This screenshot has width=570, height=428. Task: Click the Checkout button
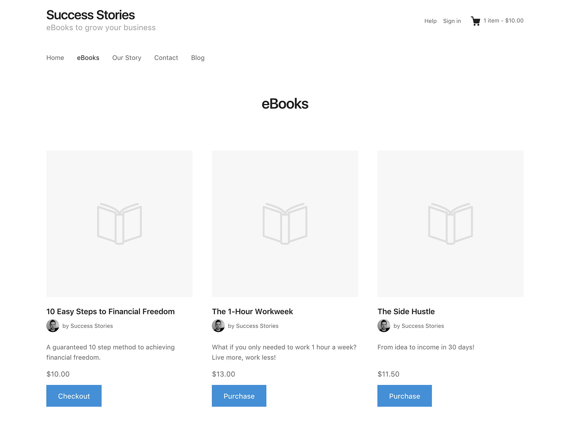tap(74, 396)
